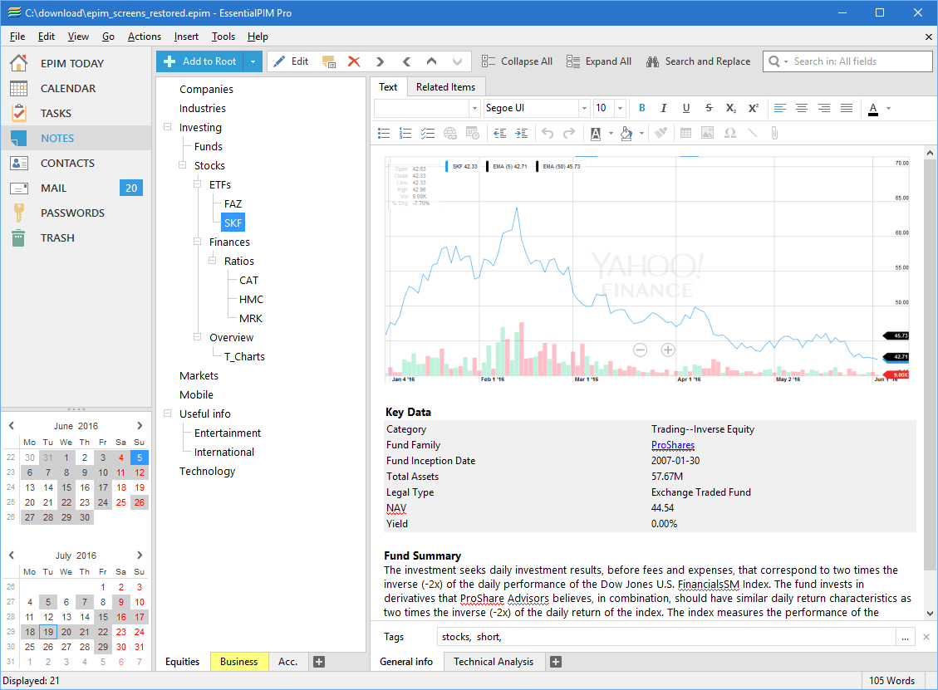This screenshot has width=938, height=690.
Task: Clear formatting with the brush icon
Action: click(x=661, y=134)
